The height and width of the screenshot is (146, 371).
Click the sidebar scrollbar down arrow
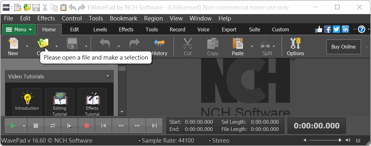click(122, 112)
